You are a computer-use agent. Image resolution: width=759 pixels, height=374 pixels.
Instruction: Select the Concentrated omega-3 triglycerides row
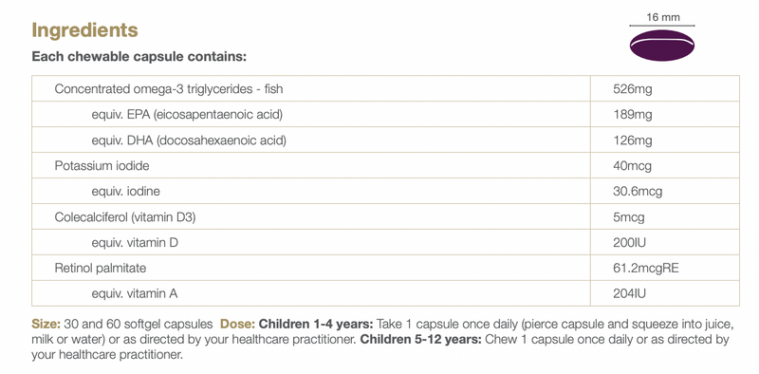[385, 88]
